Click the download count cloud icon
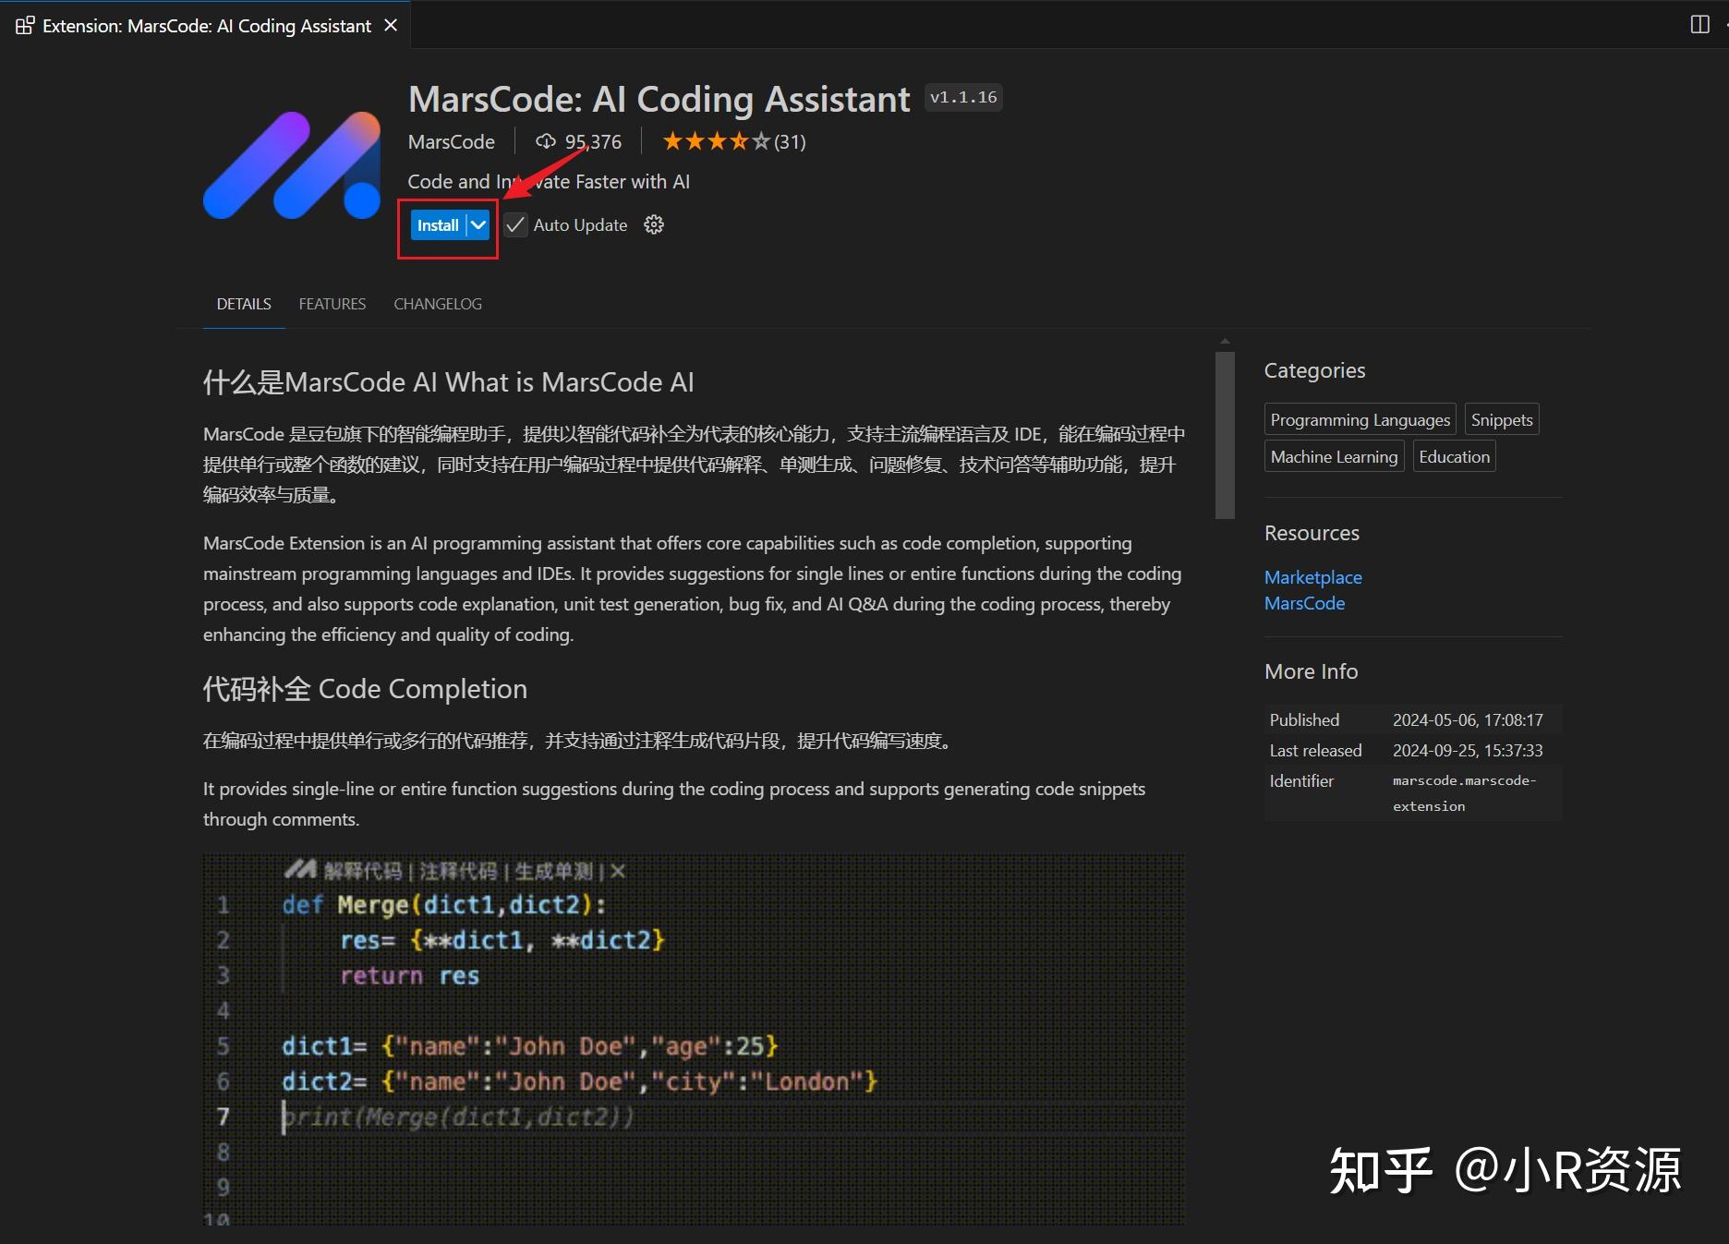 tap(545, 140)
